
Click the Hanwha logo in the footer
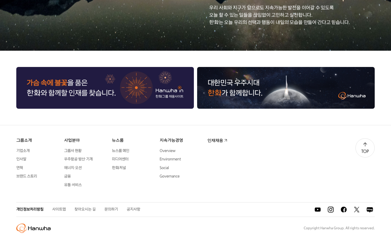[33, 228]
